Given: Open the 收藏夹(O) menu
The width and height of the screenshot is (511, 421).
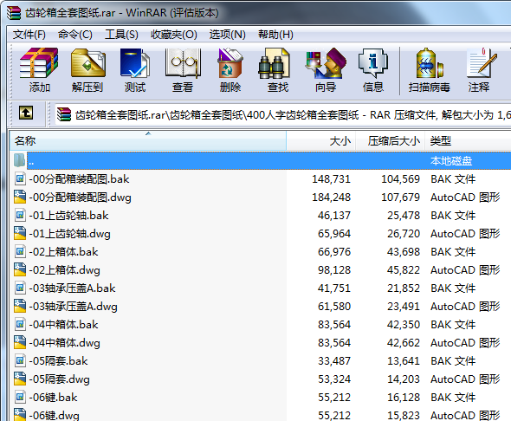Looking at the screenshot, I should point(174,34).
